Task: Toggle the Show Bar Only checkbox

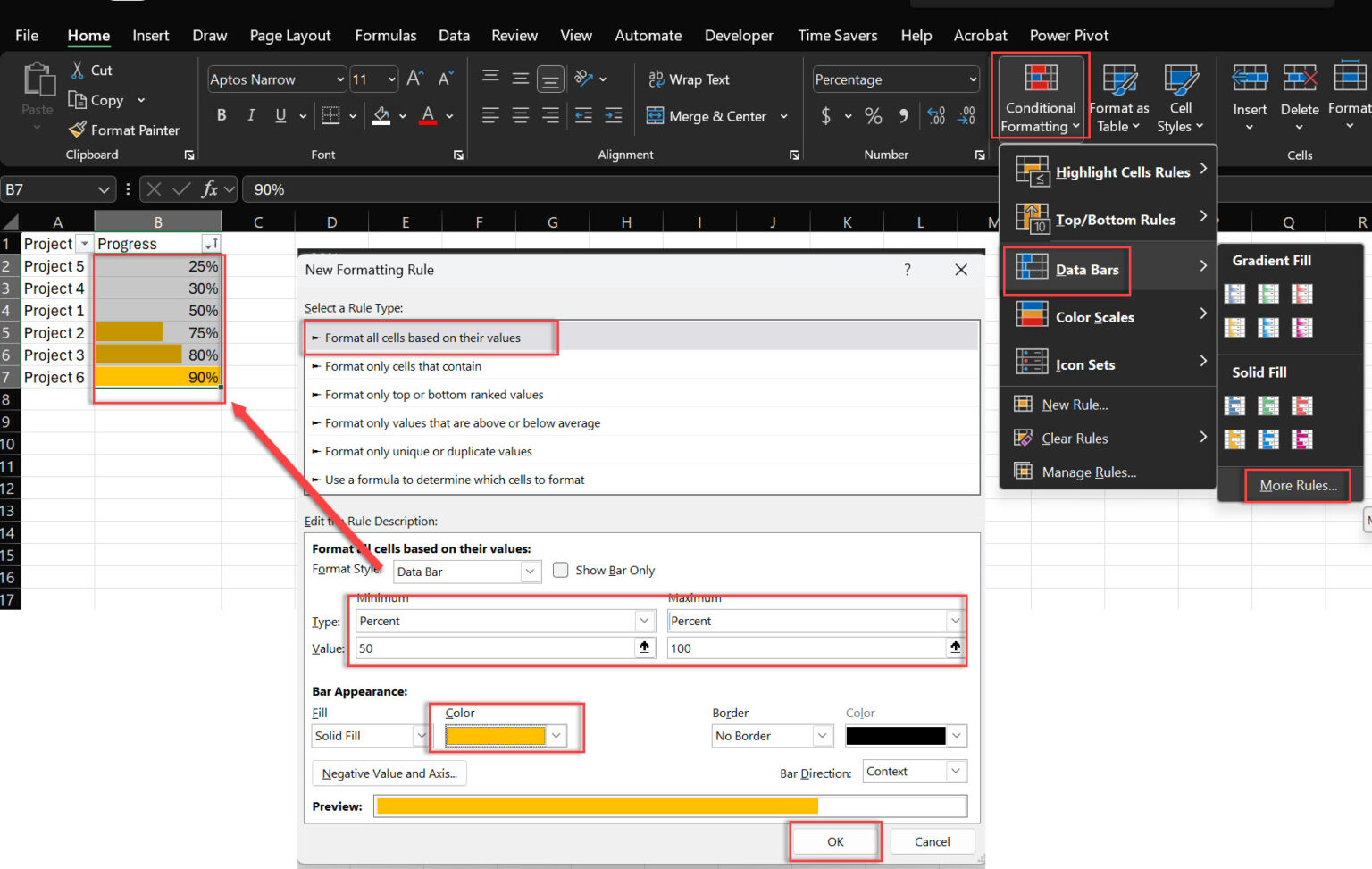Action: click(560, 570)
